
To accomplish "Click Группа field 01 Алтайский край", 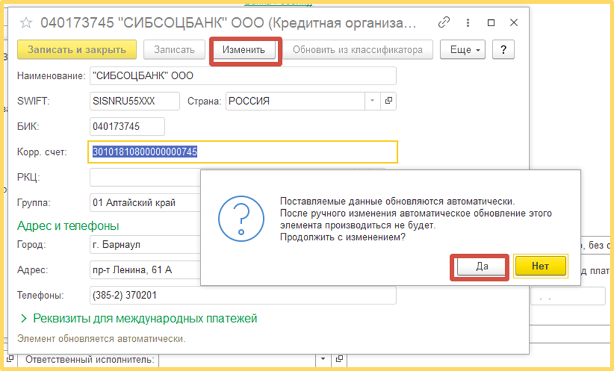I will coord(145,203).
